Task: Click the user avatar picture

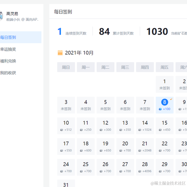Action: coord(1,16)
